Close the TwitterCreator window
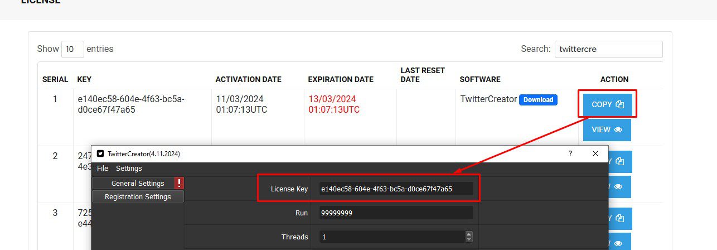The height and width of the screenshot is (250, 717). [595, 153]
